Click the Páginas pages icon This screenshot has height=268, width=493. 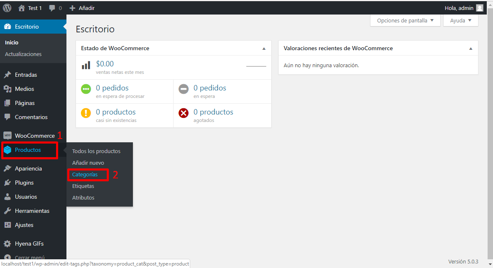pyautogui.click(x=7, y=103)
